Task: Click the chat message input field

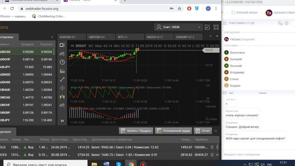Action: [x=258, y=154]
